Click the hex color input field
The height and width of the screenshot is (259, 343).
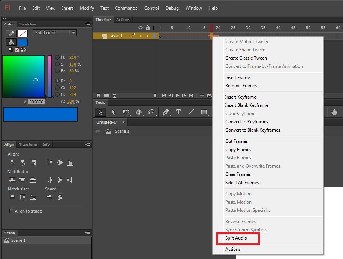(36, 102)
